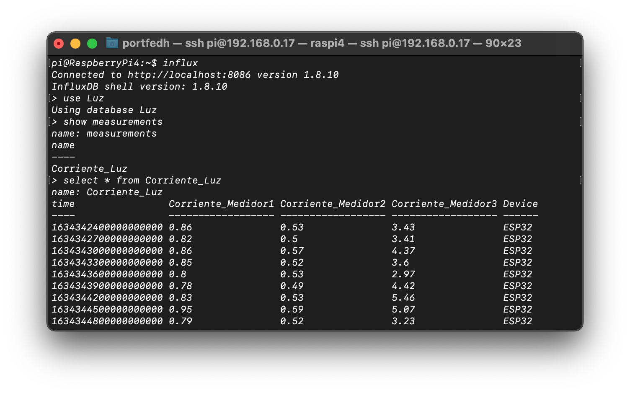This screenshot has width=630, height=393.
Task: Click ESP32 in the 1634344800000000000 row
Action: [x=517, y=321]
